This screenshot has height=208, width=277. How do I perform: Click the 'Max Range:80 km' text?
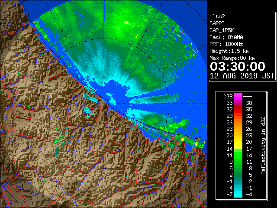coord(232,58)
